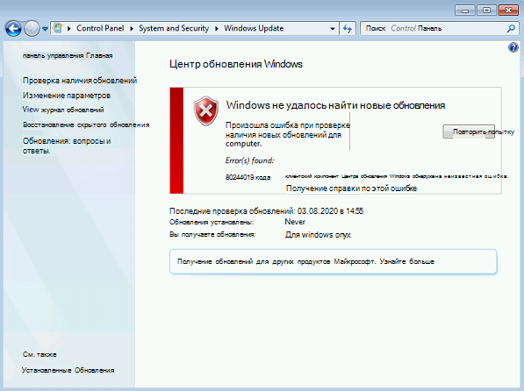Click the Последние проверка обновлений date line

coord(266,211)
